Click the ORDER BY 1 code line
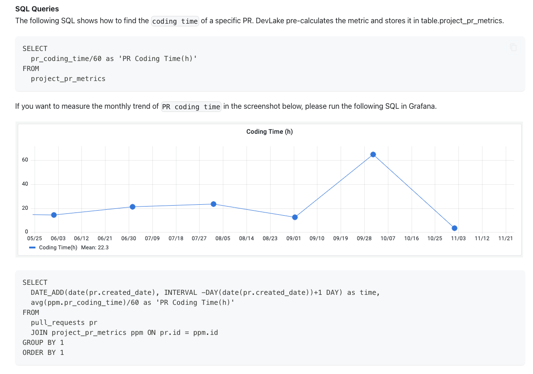This screenshot has width=533, height=374. coord(43,353)
